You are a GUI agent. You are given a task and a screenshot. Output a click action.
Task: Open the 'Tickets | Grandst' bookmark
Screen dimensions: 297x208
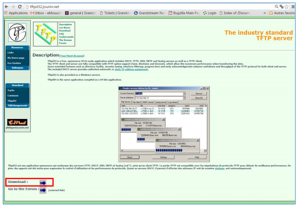coord(115,13)
